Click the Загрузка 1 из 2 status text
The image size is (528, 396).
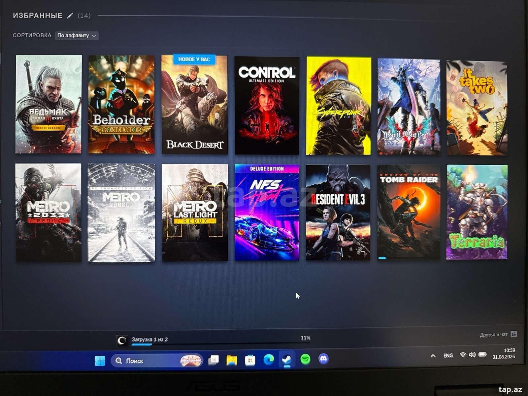point(150,339)
